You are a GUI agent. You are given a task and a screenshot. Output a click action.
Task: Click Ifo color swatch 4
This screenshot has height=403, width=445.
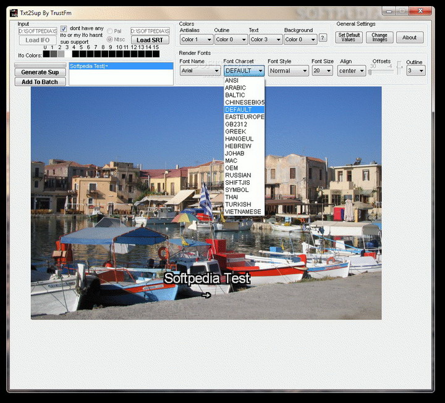75,54
